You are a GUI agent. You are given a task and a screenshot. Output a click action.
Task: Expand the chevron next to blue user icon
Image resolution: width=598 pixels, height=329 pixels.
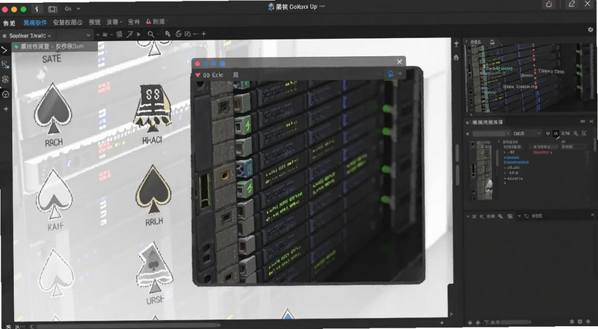pyautogui.click(x=400, y=73)
